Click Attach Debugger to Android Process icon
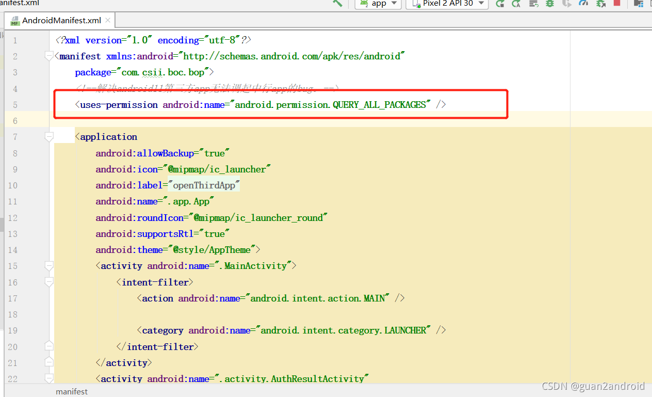 [x=600, y=4]
